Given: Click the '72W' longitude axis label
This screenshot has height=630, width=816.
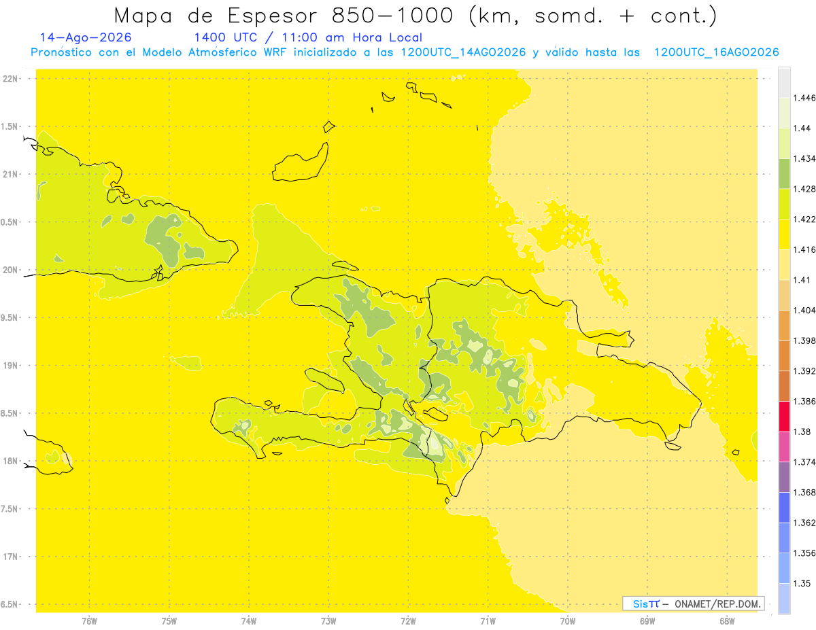Looking at the screenshot, I should [408, 621].
